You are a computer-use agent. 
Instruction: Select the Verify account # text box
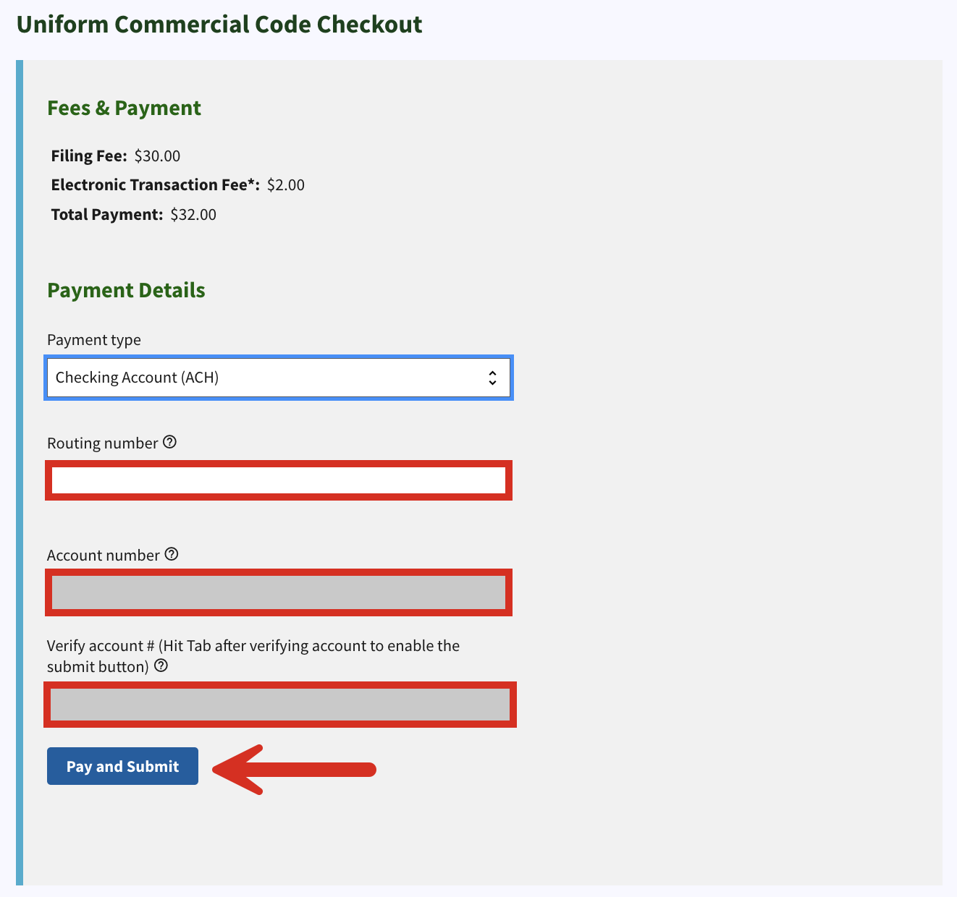coord(280,705)
